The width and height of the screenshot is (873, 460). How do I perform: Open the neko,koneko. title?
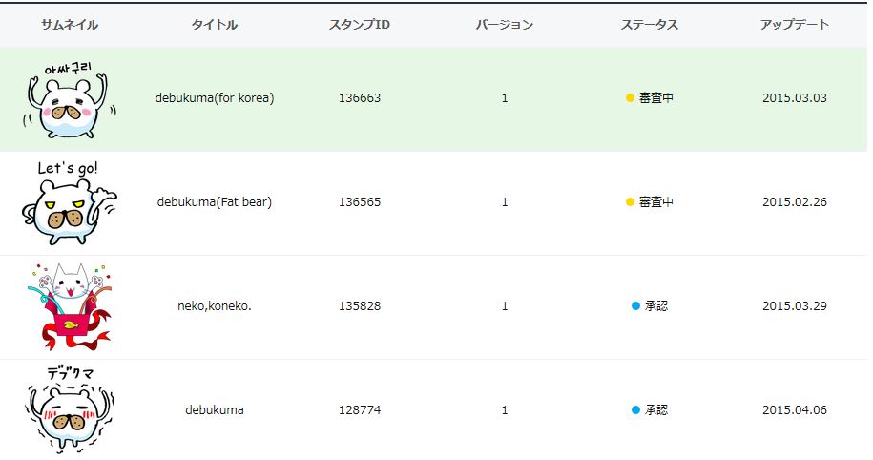215,306
